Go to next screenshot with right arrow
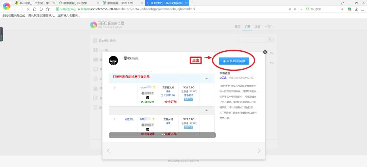The width and height of the screenshot is (367, 167). 259,151
